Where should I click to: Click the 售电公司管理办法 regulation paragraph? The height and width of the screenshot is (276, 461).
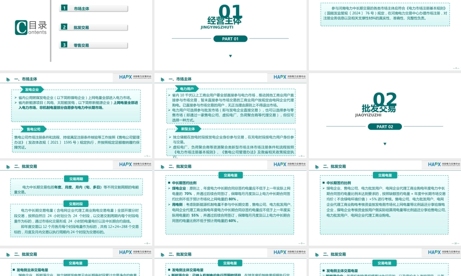[x=77, y=142]
